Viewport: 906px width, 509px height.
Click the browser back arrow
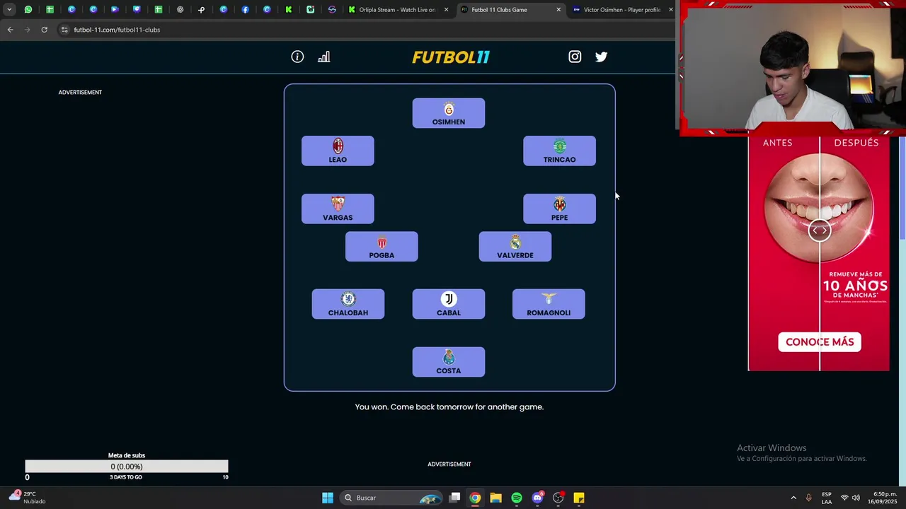[x=10, y=30]
